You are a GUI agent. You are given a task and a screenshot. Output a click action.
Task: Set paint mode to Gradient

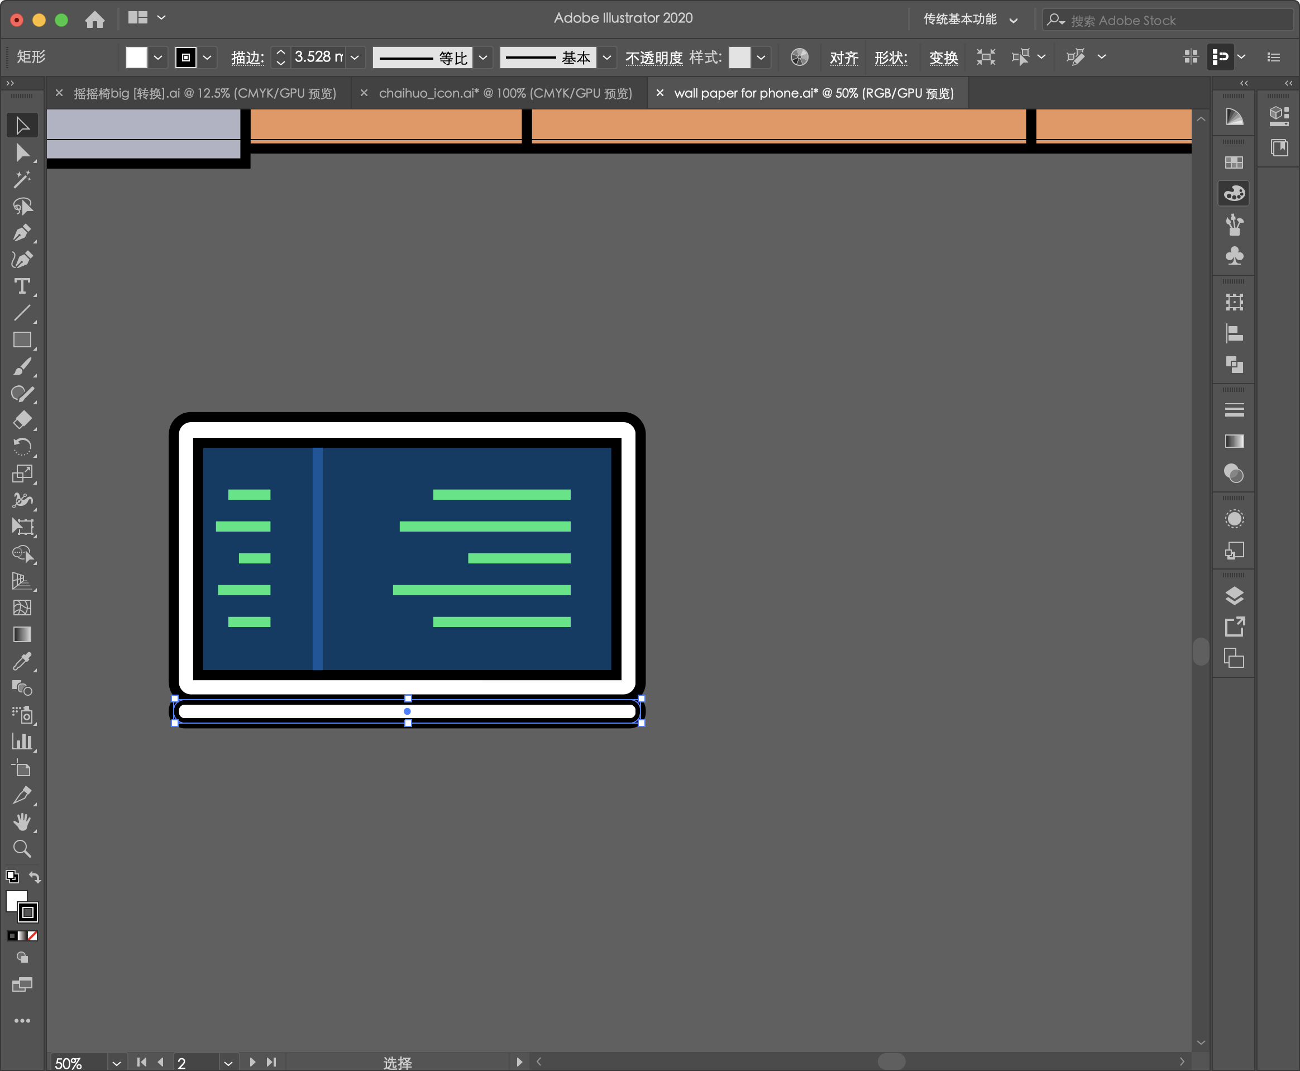point(22,936)
